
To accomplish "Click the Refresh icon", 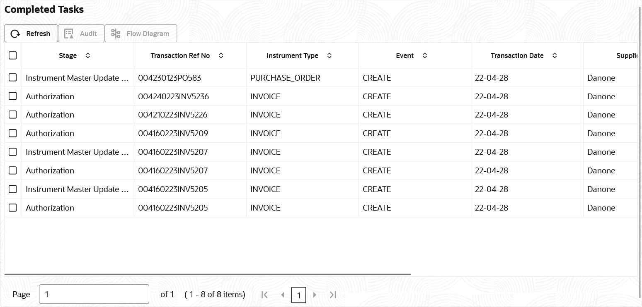I will tap(15, 34).
